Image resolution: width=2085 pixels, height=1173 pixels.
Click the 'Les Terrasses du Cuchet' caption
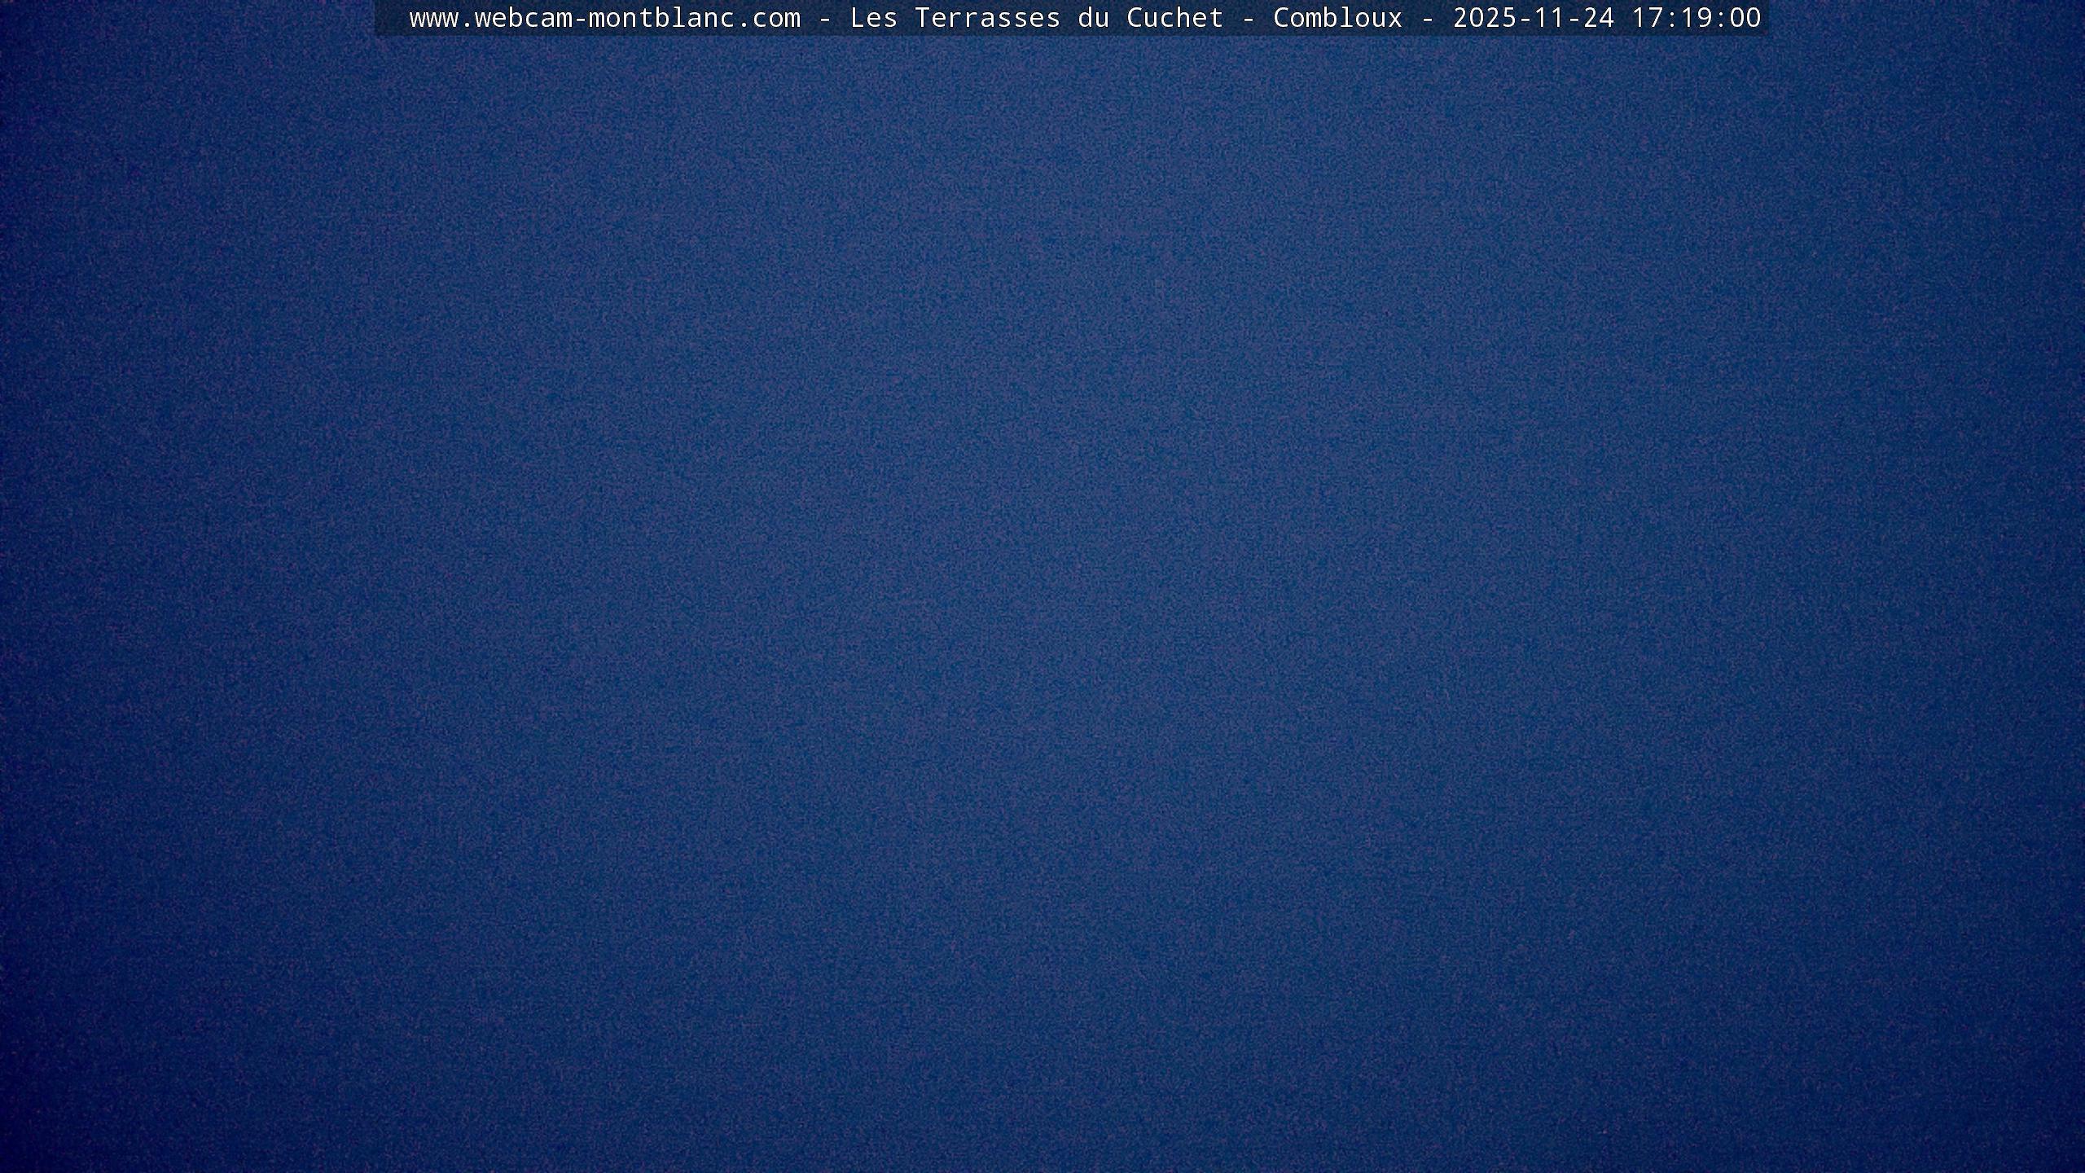point(1036,18)
